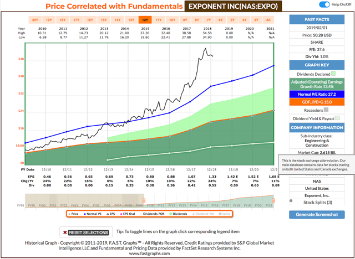This screenshot has height=259, width=355.
Task: Click the Dividends Declared green swatch
Action: 333,74
